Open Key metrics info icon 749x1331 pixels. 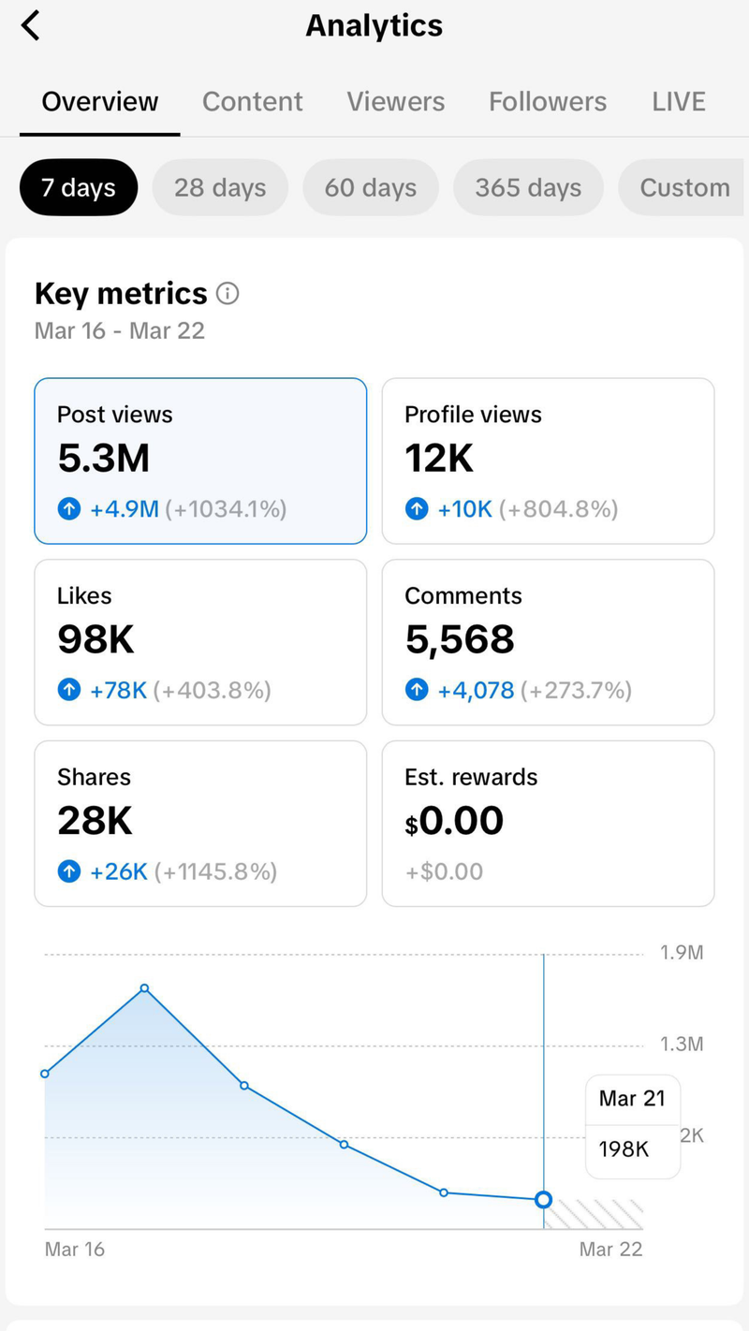(228, 294)
